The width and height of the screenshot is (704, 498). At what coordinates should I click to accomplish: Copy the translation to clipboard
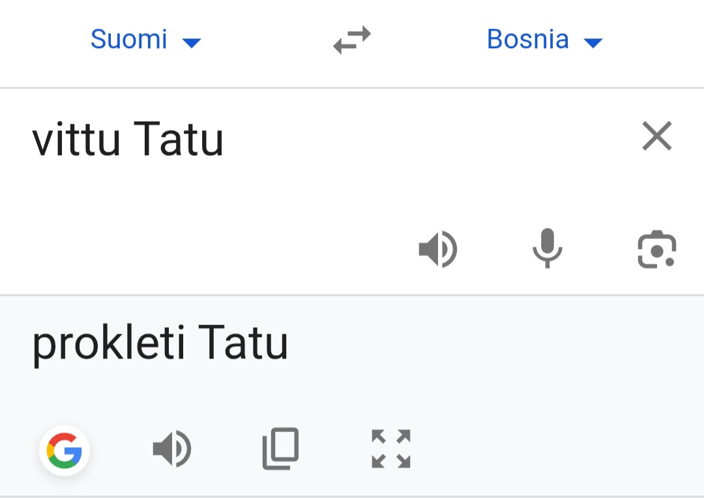click(281, 448)
